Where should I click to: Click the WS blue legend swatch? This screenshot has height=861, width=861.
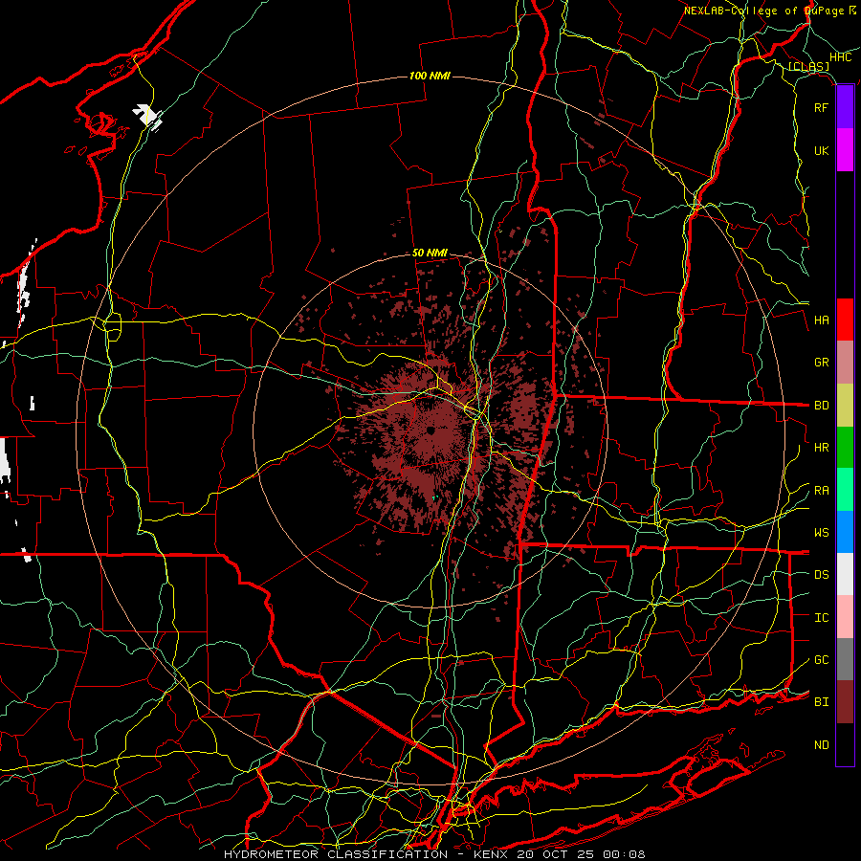(845, 532)
